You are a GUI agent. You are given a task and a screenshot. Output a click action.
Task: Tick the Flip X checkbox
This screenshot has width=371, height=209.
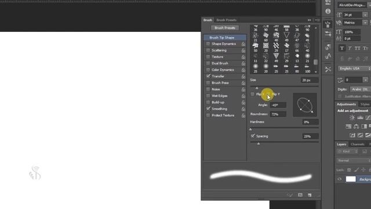point(253,94)
